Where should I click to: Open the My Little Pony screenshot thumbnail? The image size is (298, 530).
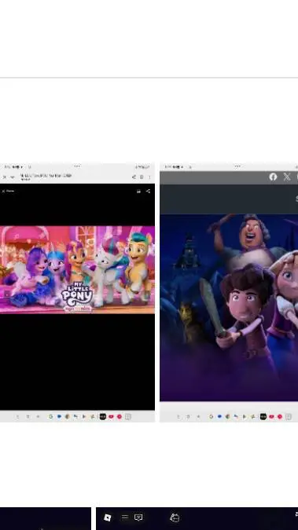click(77, 292)
